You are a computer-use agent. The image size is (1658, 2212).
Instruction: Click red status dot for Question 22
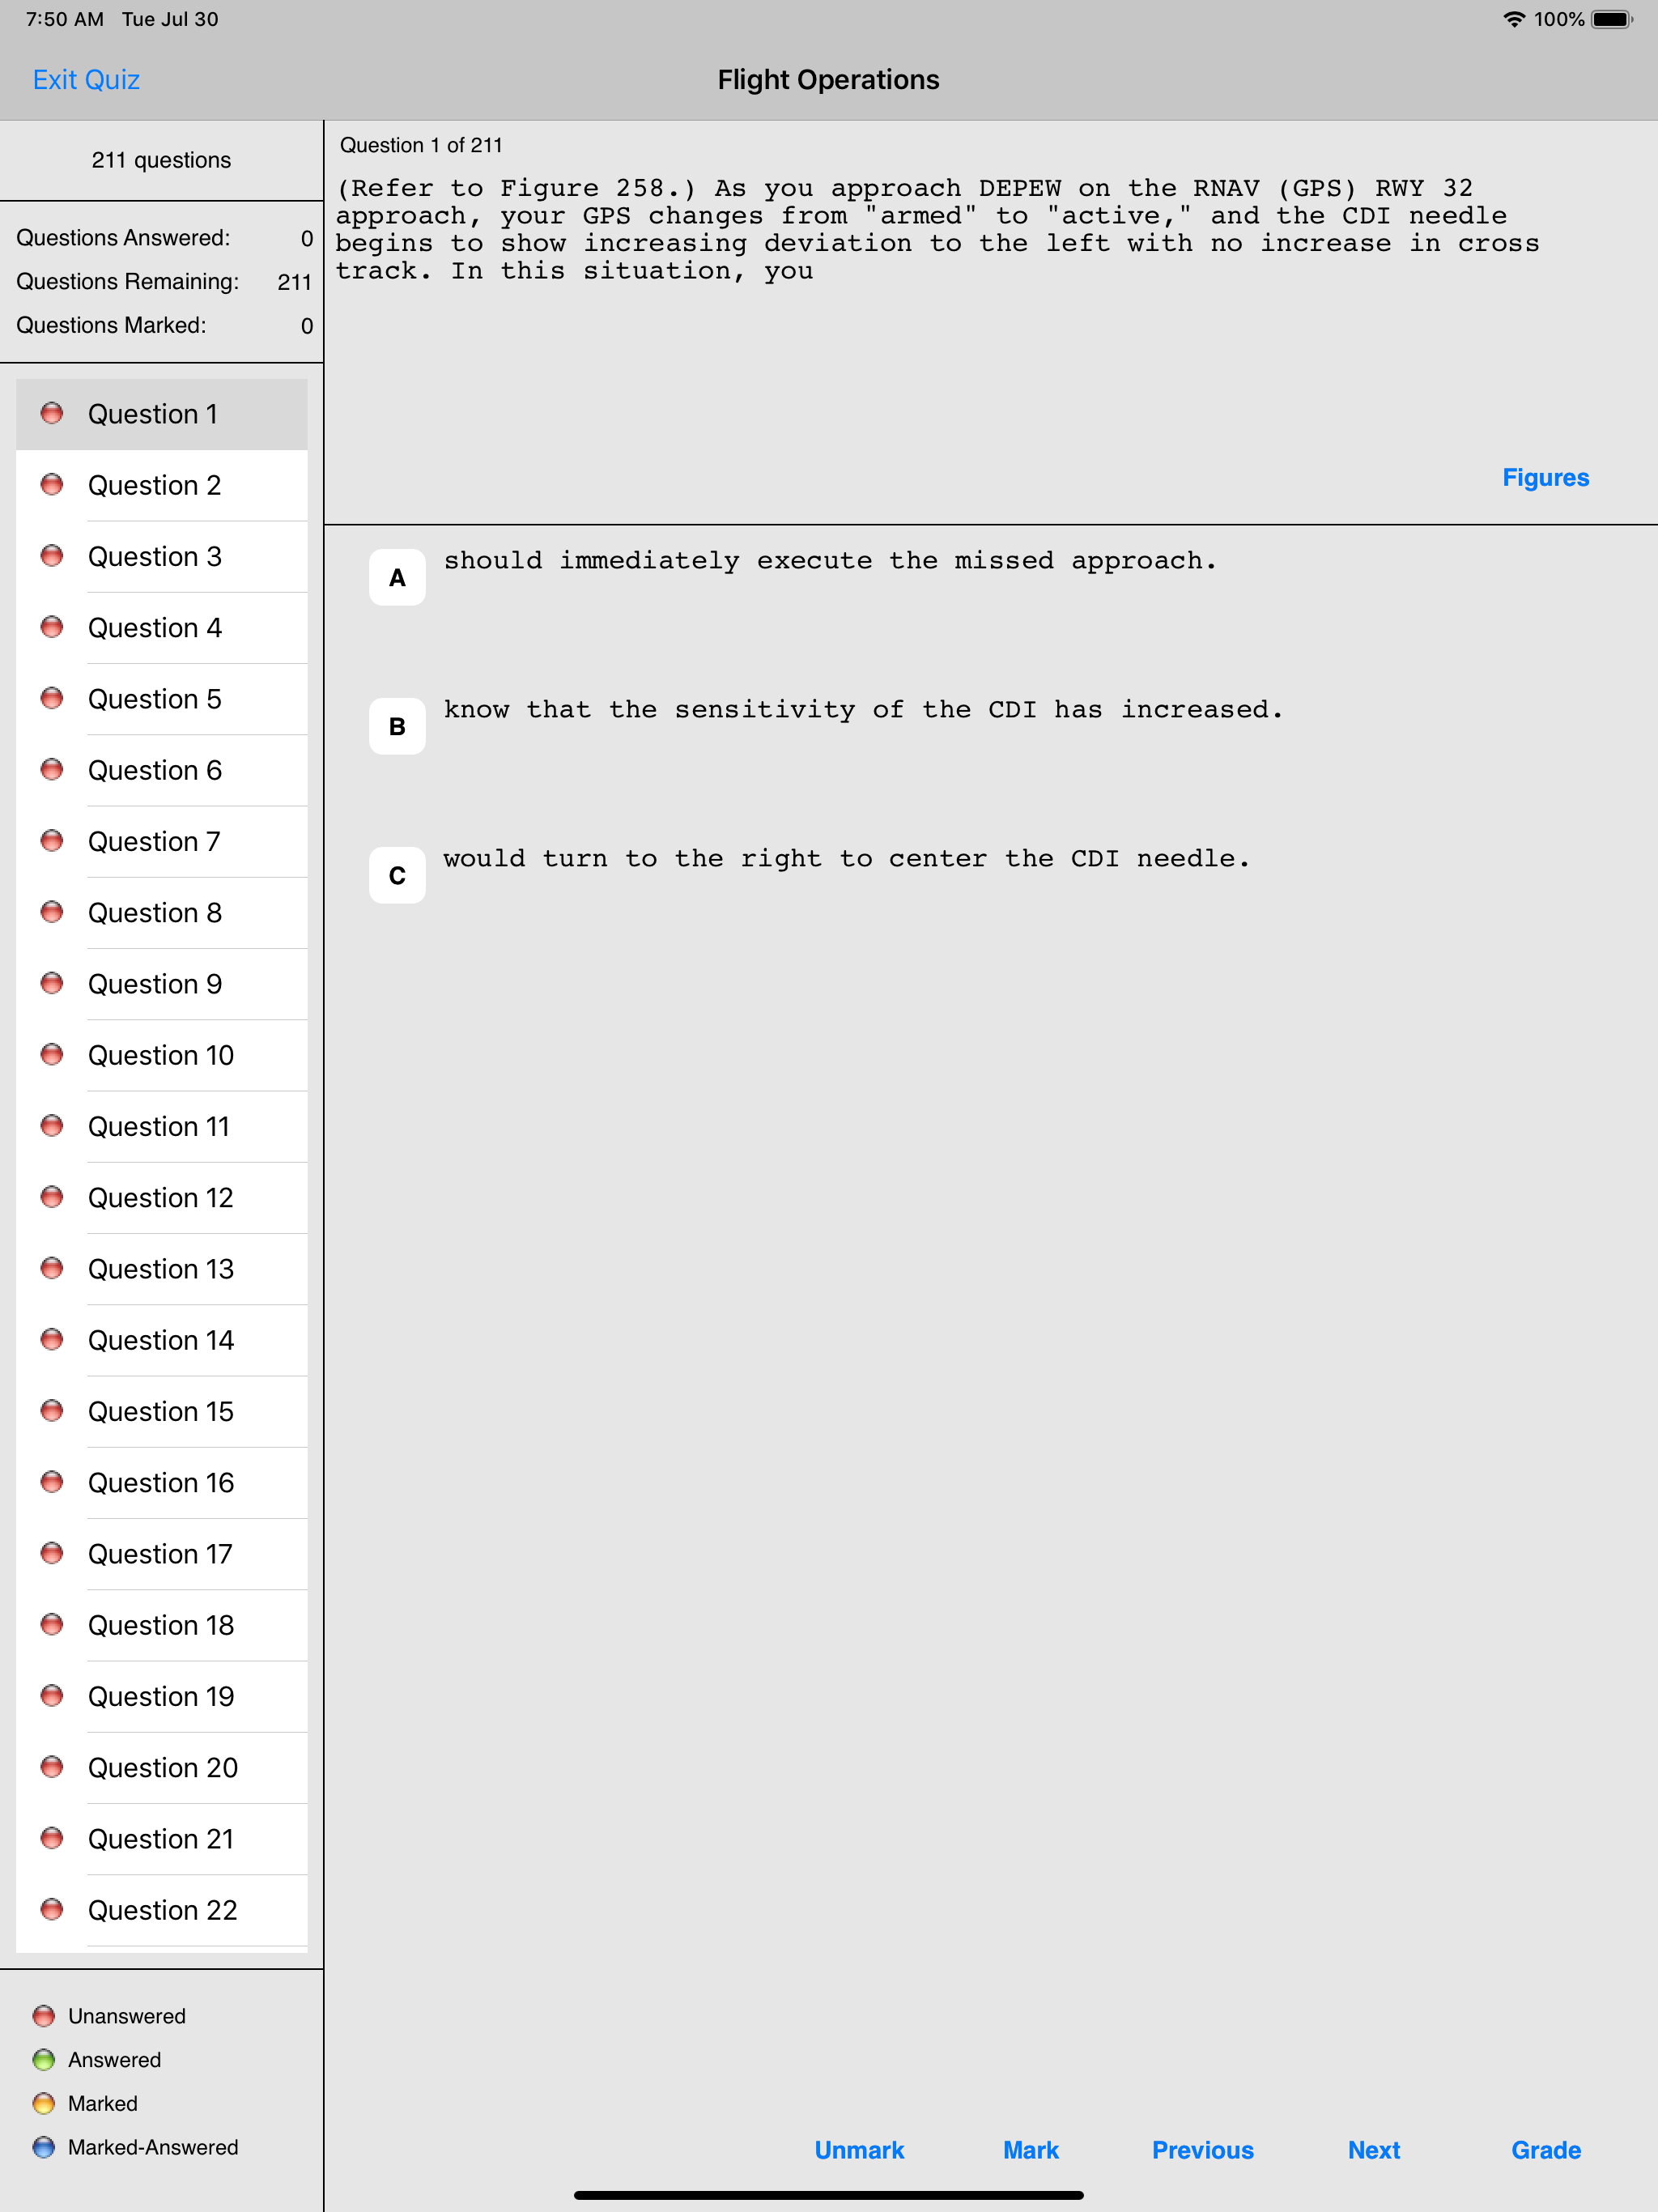coord(52,1909)
